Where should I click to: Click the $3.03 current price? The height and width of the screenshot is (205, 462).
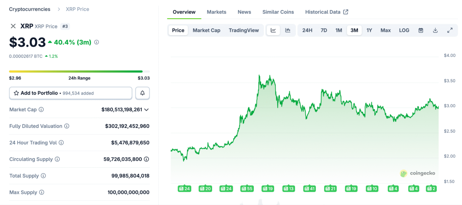pos(27,42)
